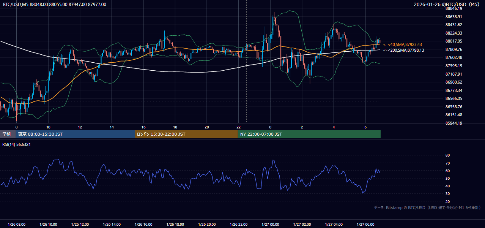Select the NY 22:00-07:00 JST session bar
This screenshot has width=485, height=228.
(x=309, y=134)
